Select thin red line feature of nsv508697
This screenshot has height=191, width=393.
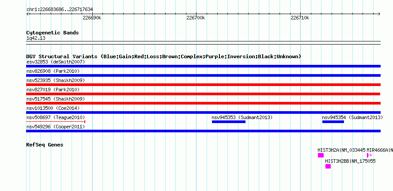coord(56,122)
